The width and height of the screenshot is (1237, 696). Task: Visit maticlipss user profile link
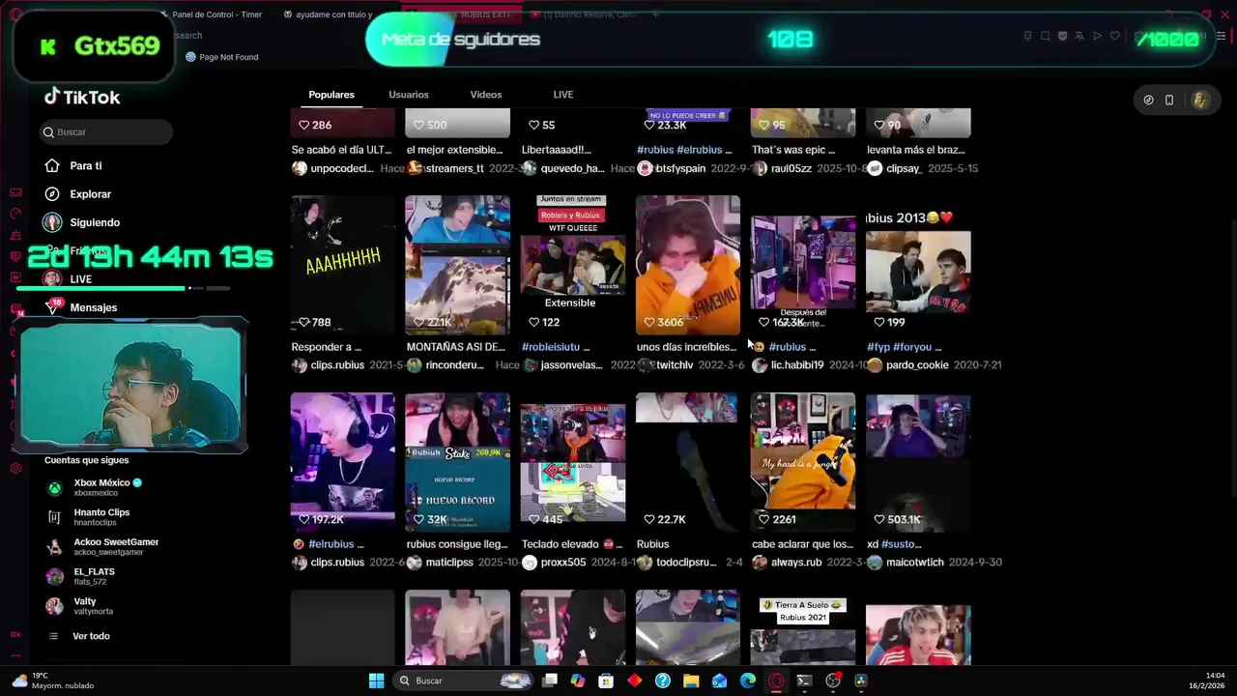coord(449,563)
